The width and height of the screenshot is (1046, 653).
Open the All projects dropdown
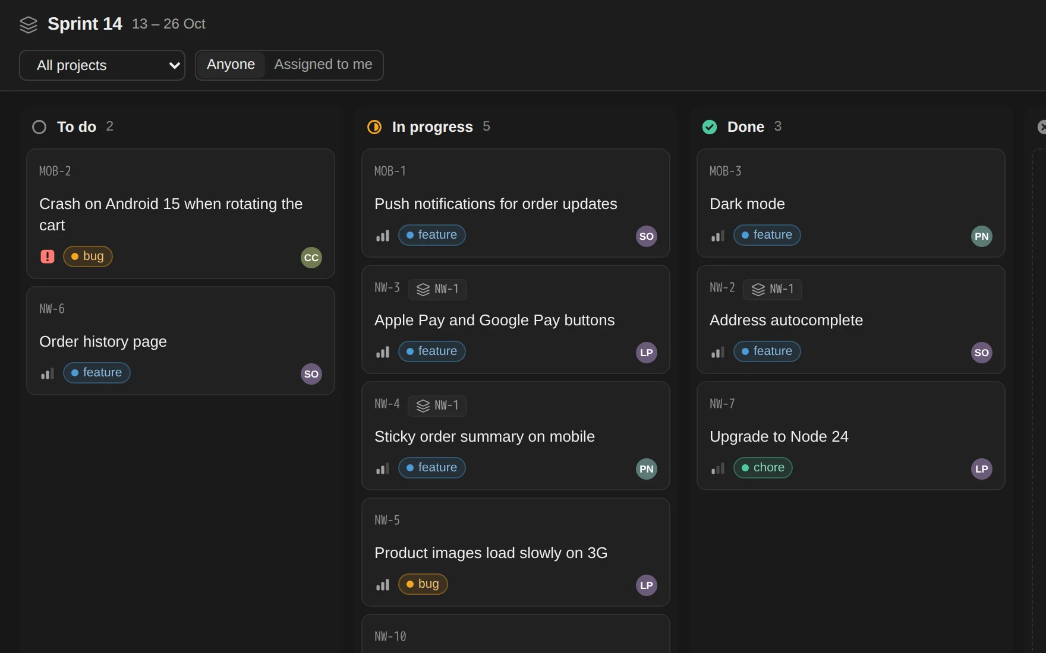[102, 65]
